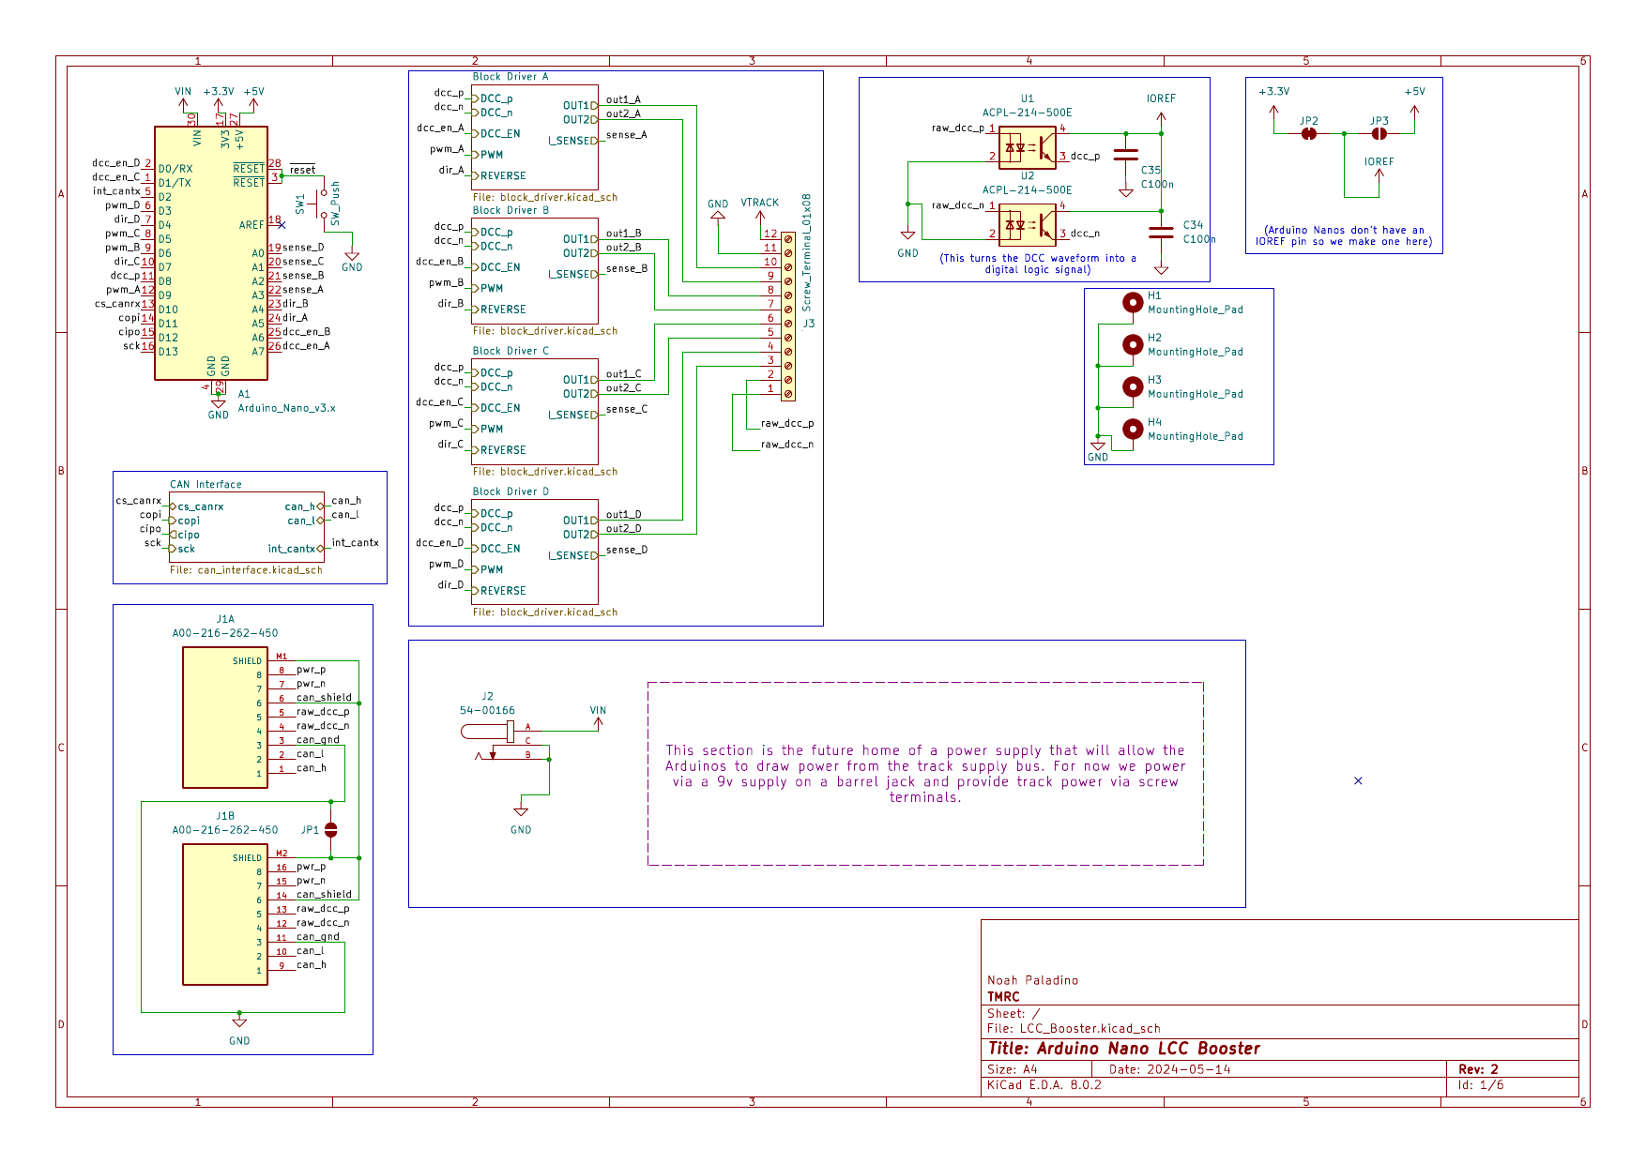
Task: Open the Block Driver D sheet
Action: point(535,552)
